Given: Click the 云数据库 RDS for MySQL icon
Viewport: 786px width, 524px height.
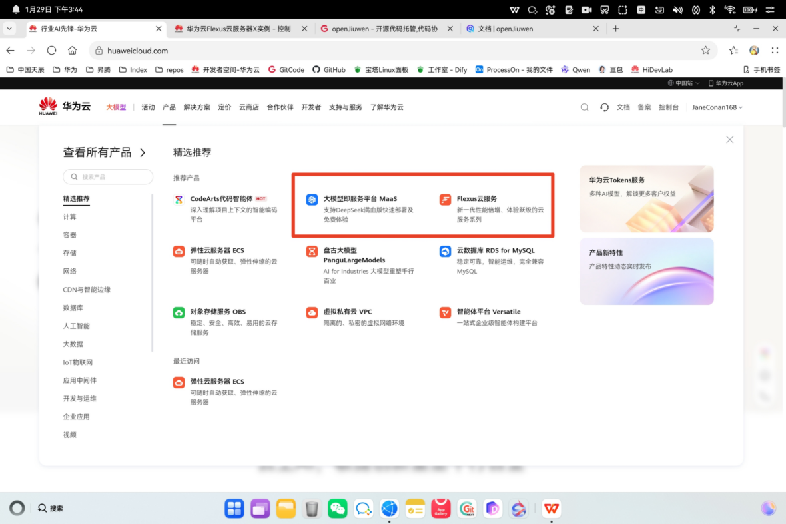Looking at the screenshot, I should point(445,251).
